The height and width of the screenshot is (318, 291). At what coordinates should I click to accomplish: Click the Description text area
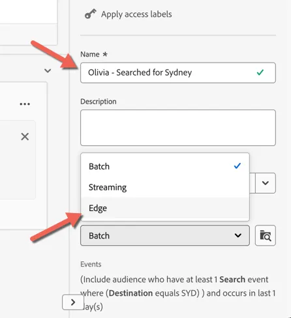pyautogui.click(x=178, y=128)
